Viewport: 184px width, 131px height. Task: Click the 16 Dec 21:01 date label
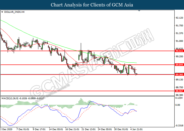(x=72, y=129)
